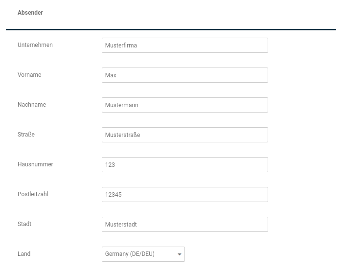
Task: Place cursor in the Stadt input
Action: (184, 224)
